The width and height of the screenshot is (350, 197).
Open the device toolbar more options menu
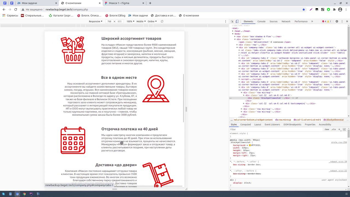(x=226, y=21)
